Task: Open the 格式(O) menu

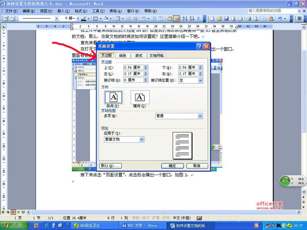Action: click(81, 11)
